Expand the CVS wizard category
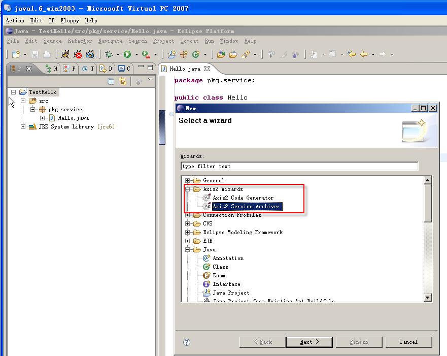The image size is (447, 356). click(x=187, y=223)
